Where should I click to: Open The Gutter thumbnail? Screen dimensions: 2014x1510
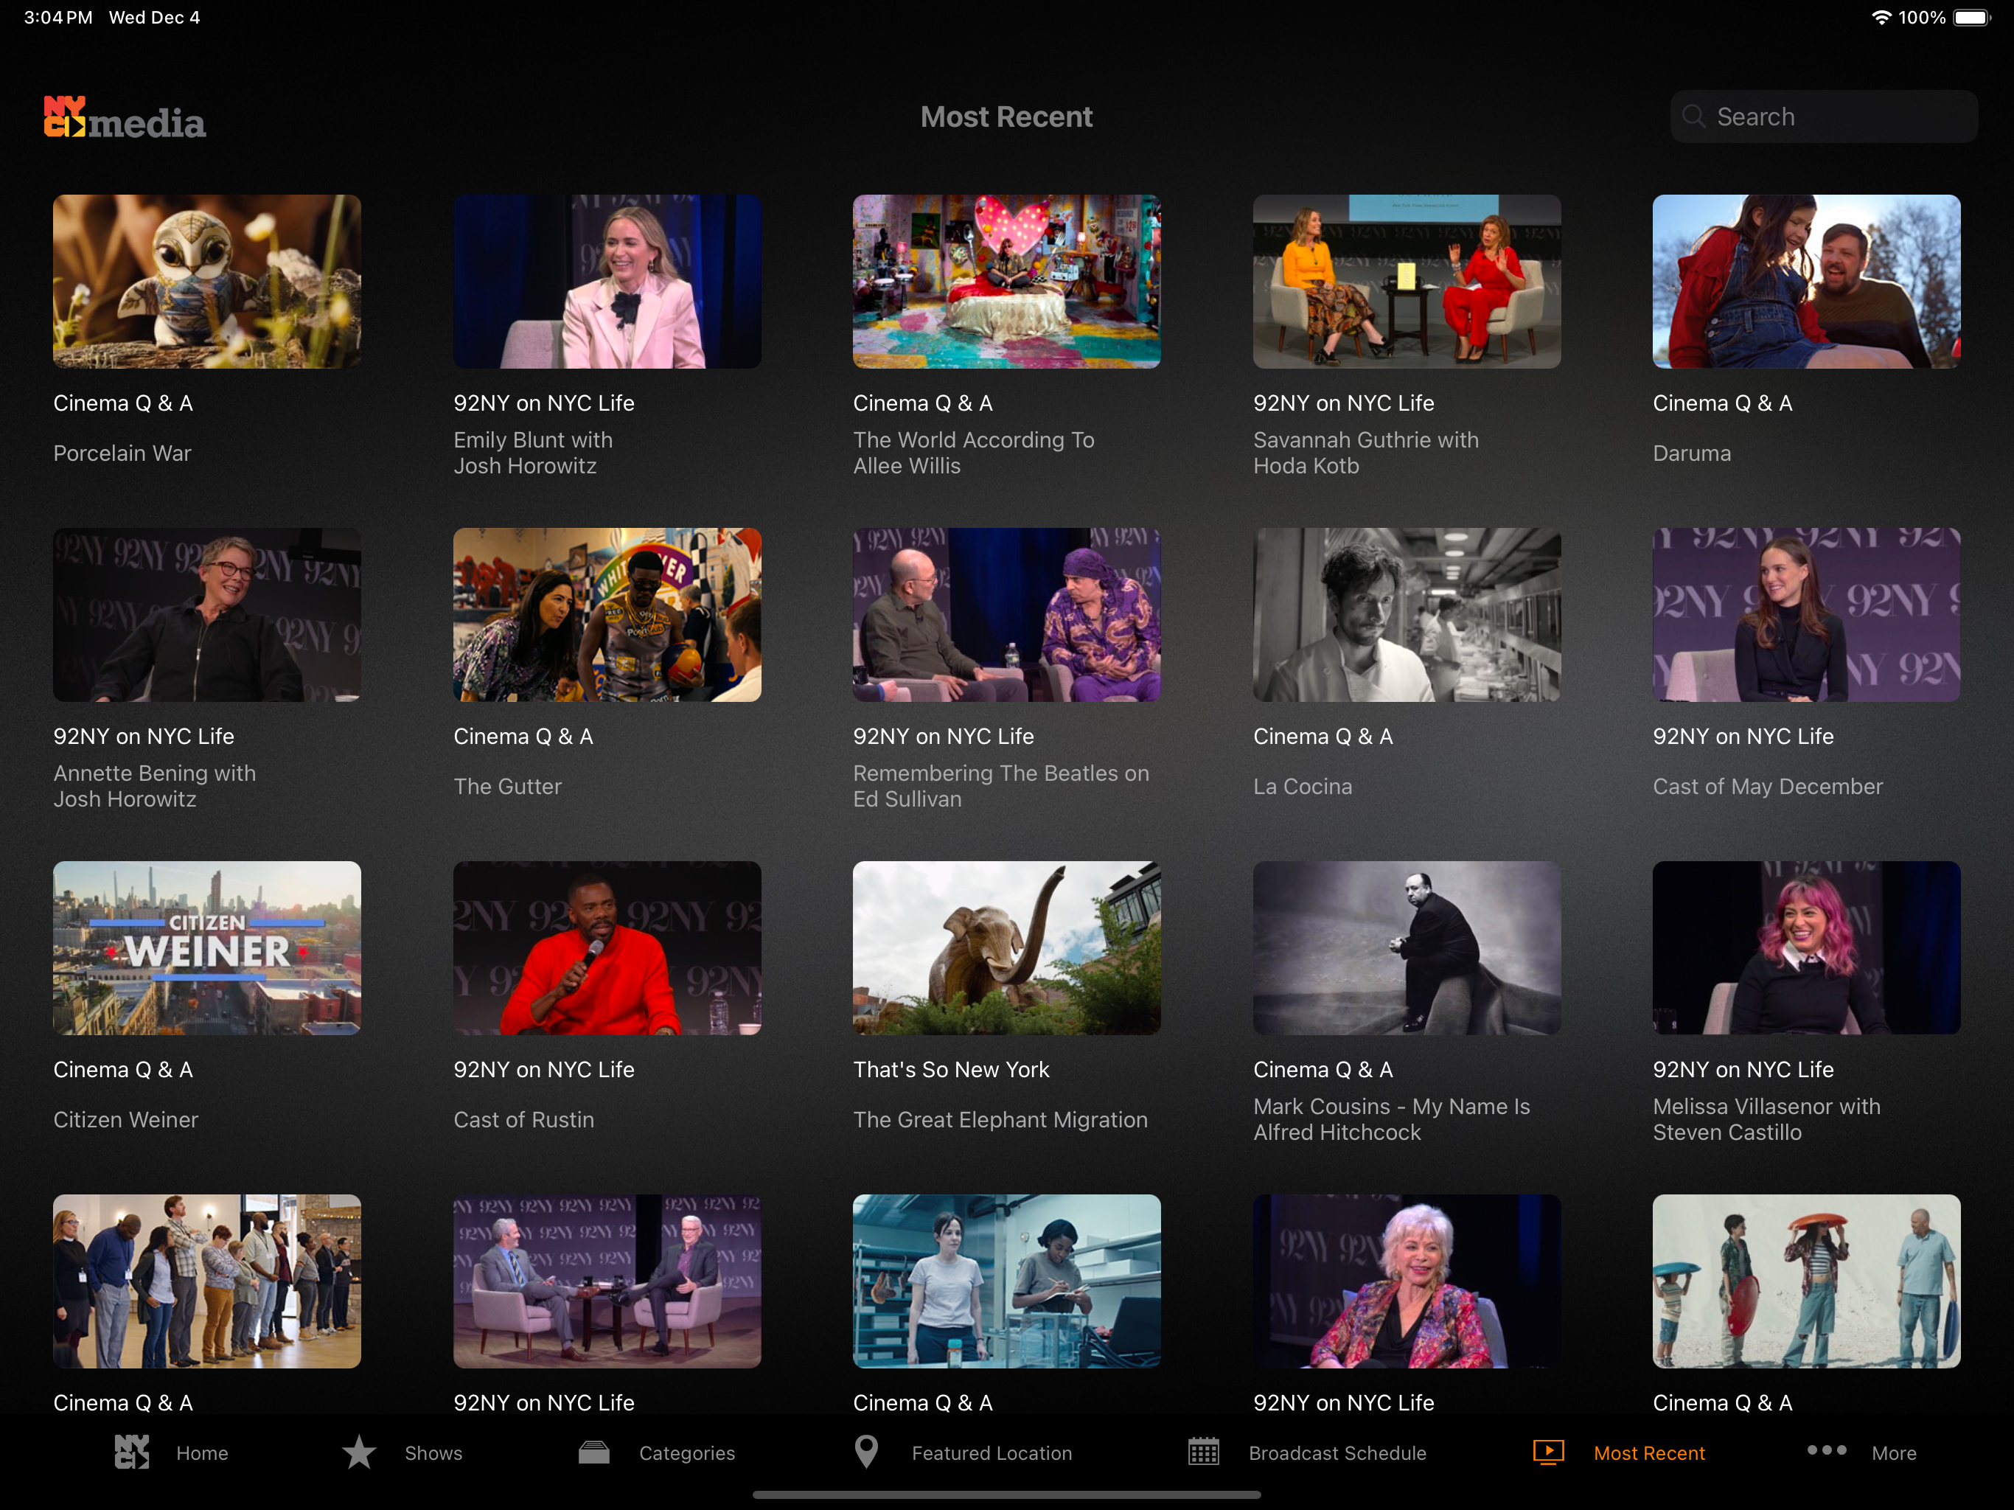click(607, 615)
